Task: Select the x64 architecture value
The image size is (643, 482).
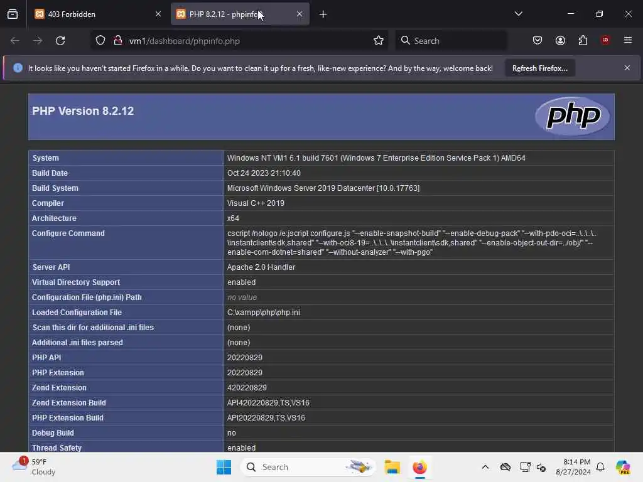Action: click(233, 218)
